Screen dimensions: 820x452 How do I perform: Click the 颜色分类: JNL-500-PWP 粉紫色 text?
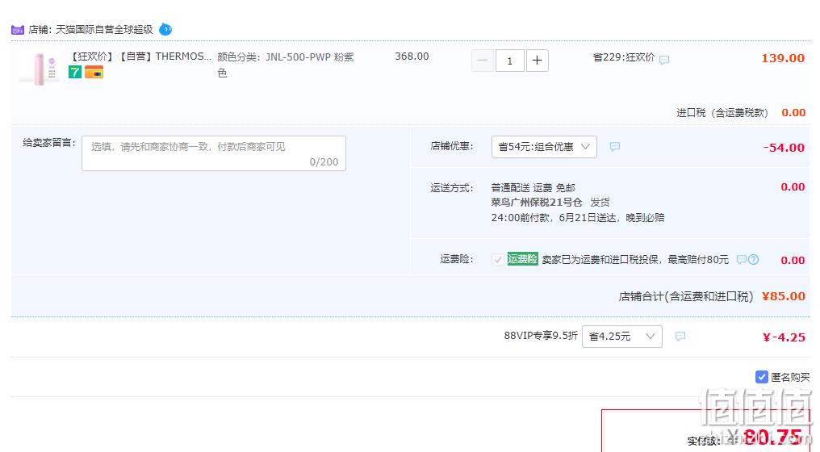click(286, 65)
